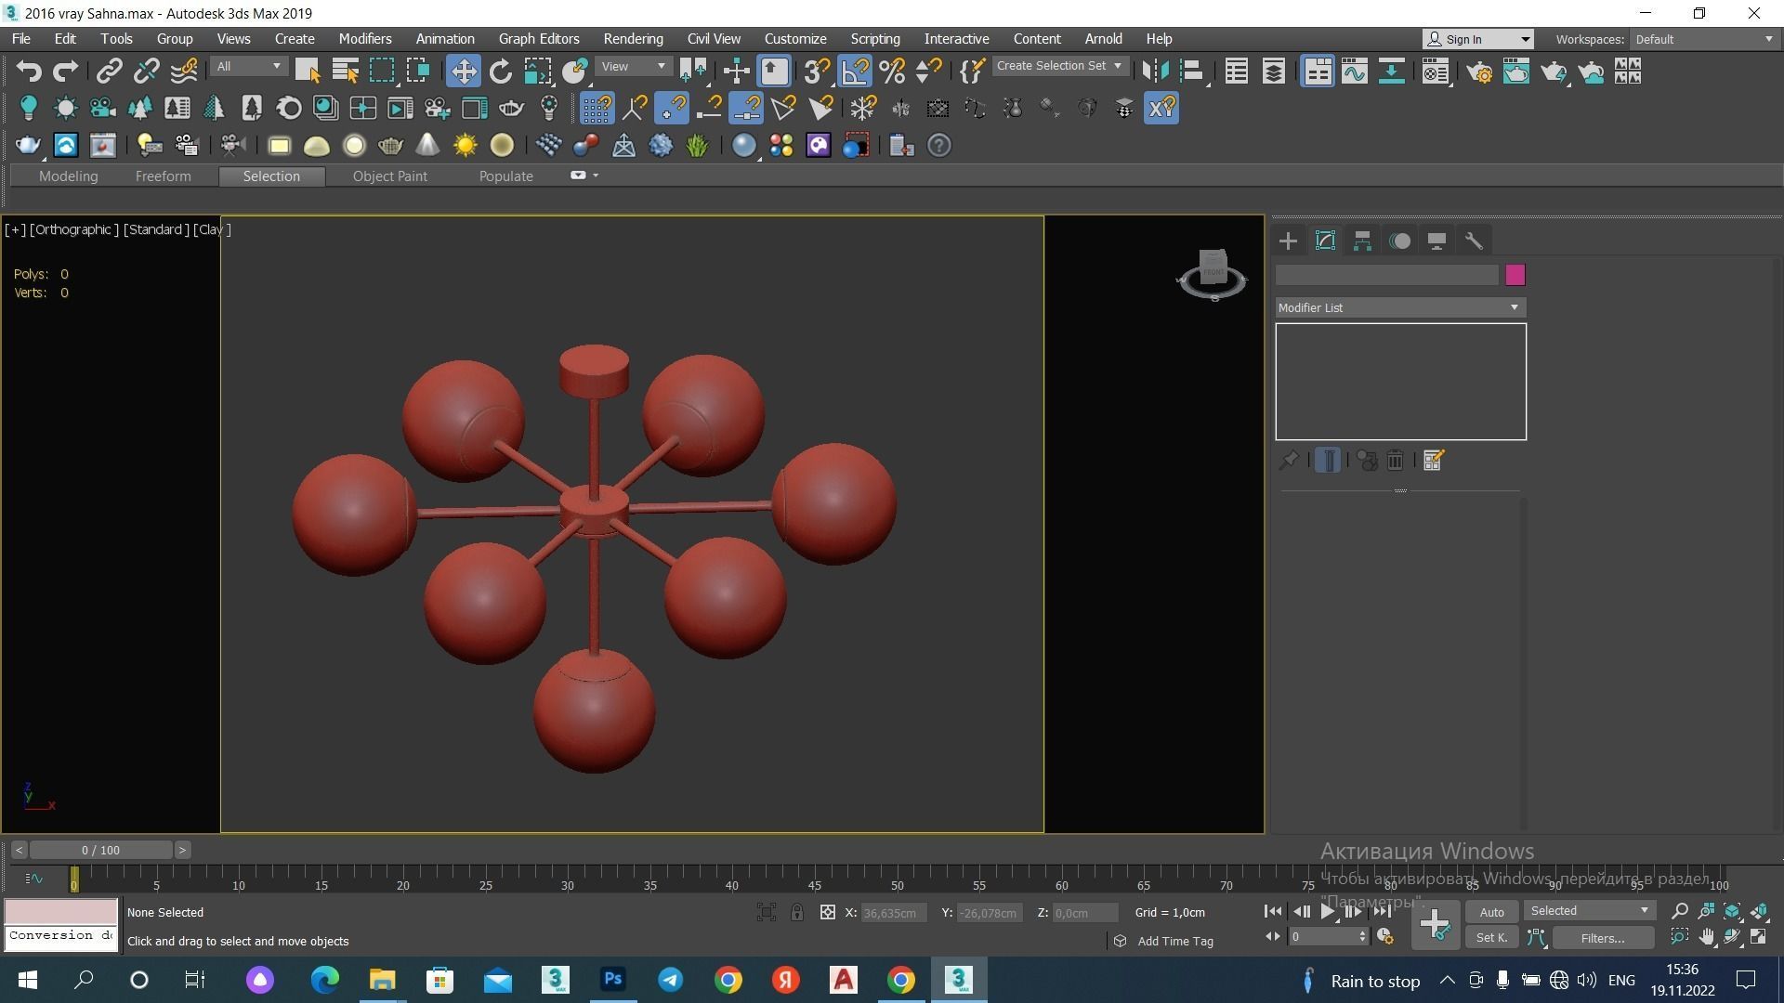The width and height of the screenshot is (1784, 1003).
Task: Open the Utilities command panel wrench tab
Action: coord(1474,241)
